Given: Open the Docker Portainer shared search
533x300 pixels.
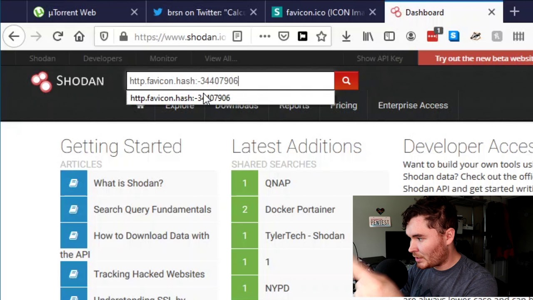Looking at the screenshot, I should 300,209.
